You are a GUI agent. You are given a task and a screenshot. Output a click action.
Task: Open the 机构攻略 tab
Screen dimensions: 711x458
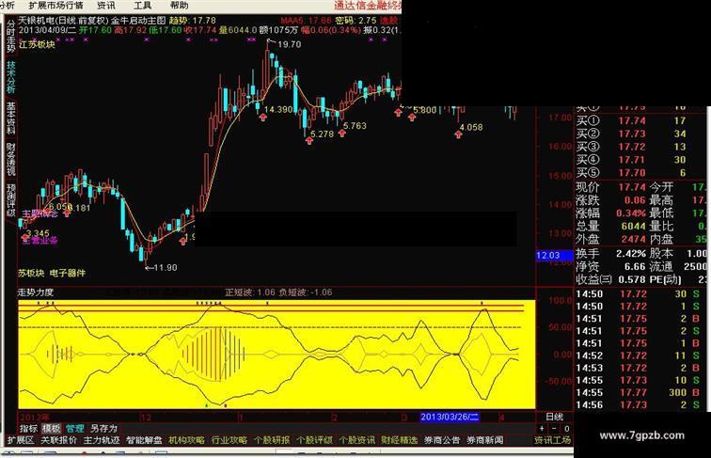[187, 440]
